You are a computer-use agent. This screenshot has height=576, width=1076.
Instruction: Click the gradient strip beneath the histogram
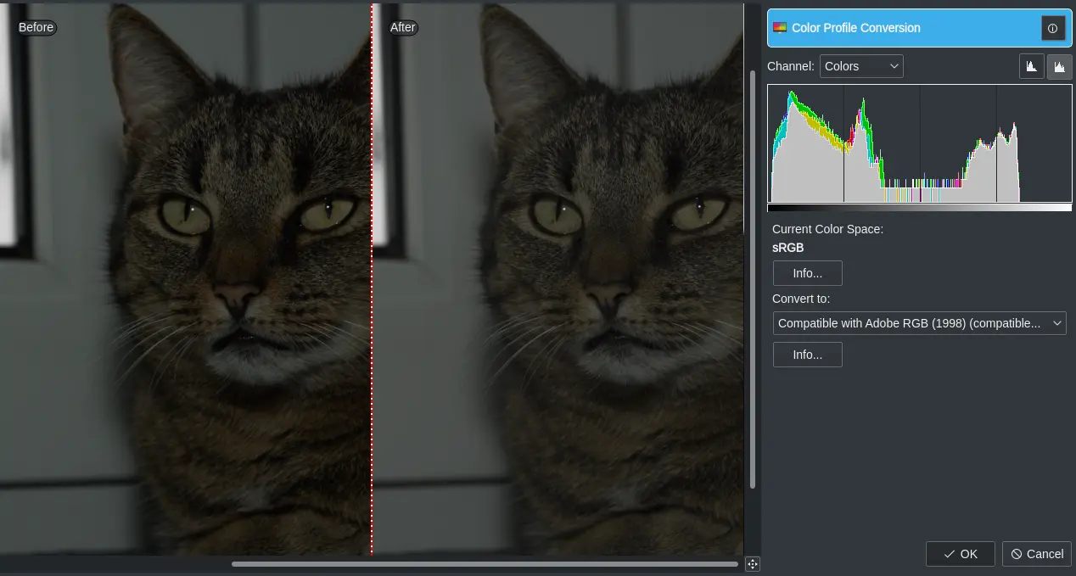pyautogui.click(x=919, y=207)
